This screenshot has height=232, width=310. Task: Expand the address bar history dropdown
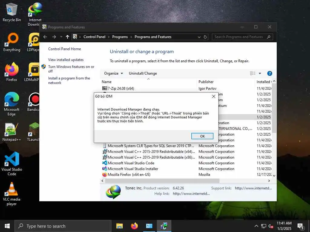tap(199, 37)
